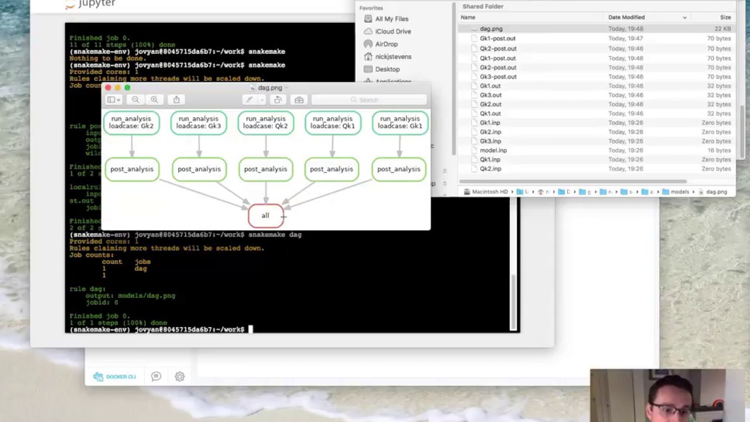Click the Gk3.inp file icon

pyautogui.click(x=475, y=141)
